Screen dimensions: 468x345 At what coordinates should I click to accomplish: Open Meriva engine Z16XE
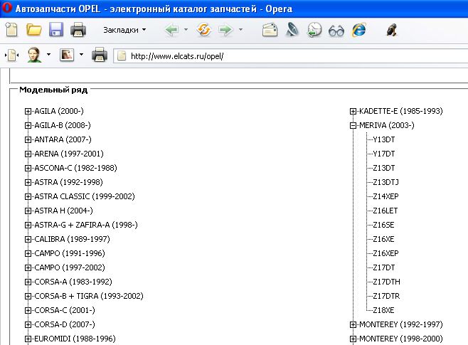tap(383, 239)
